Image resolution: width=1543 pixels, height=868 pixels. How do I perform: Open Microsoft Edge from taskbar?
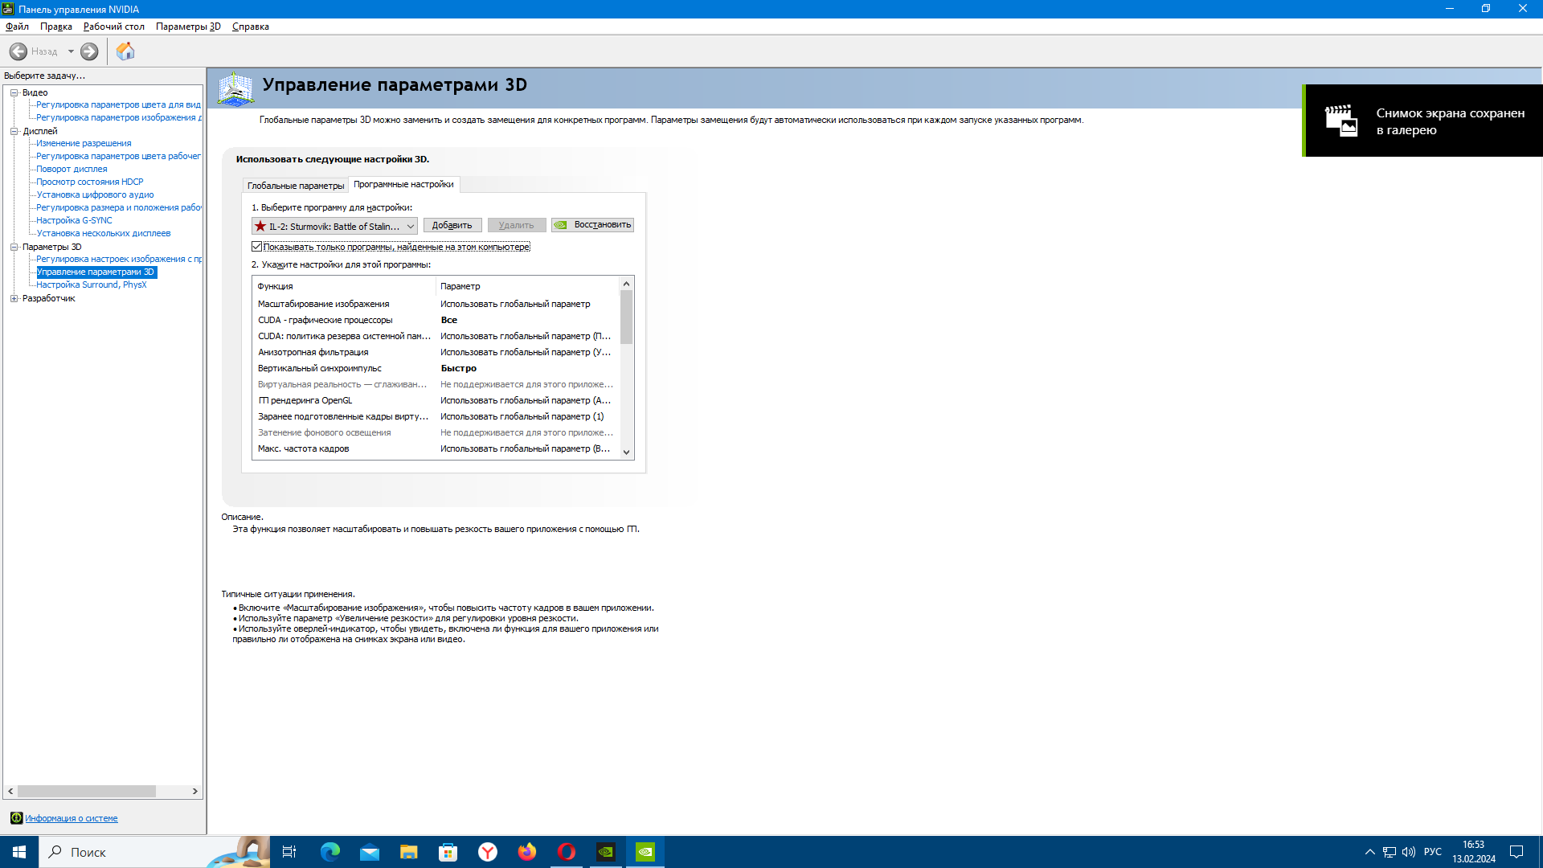click(x=330, y=852)
